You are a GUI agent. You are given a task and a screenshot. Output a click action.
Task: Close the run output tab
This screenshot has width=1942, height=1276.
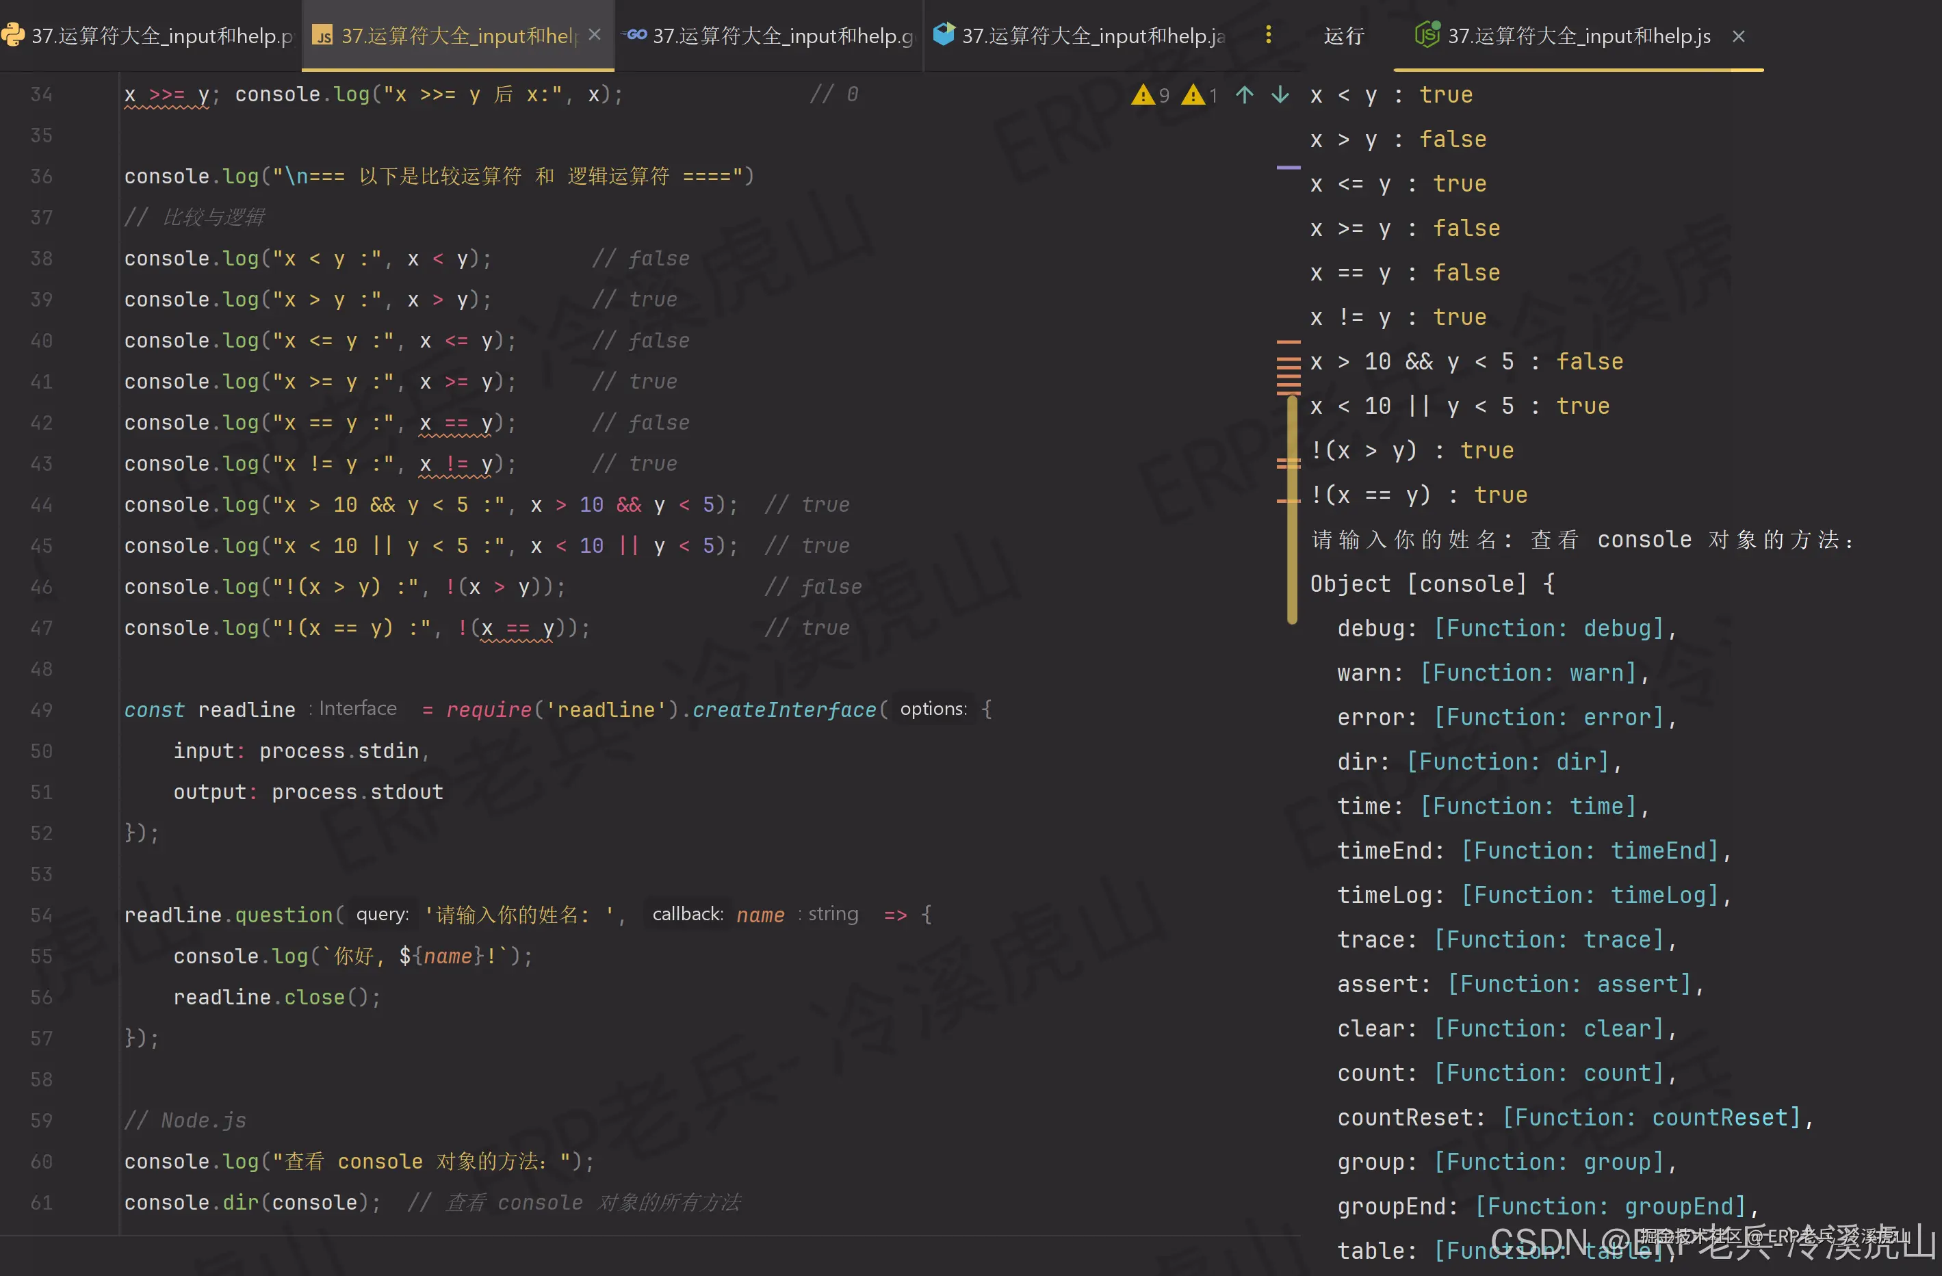click(x=1739, y=37)
